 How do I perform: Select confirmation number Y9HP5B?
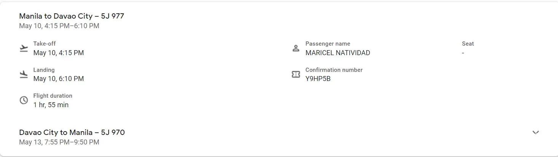(318, 79)
